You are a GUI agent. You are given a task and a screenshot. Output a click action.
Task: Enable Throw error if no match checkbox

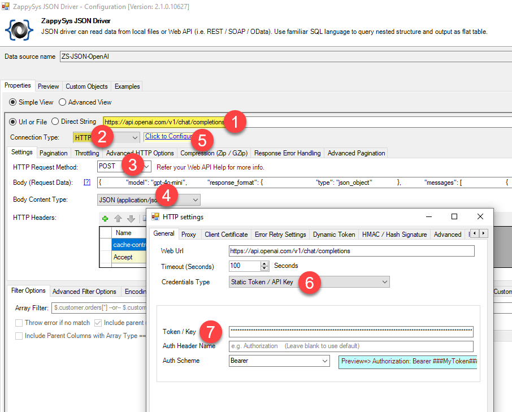click(x=19, y=323)
